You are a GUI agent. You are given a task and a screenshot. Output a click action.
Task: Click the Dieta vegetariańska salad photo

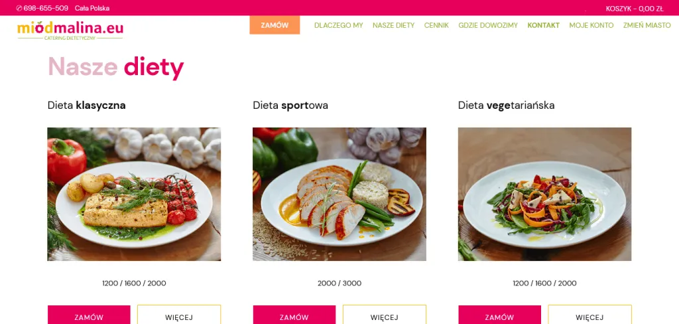(545, 194)
